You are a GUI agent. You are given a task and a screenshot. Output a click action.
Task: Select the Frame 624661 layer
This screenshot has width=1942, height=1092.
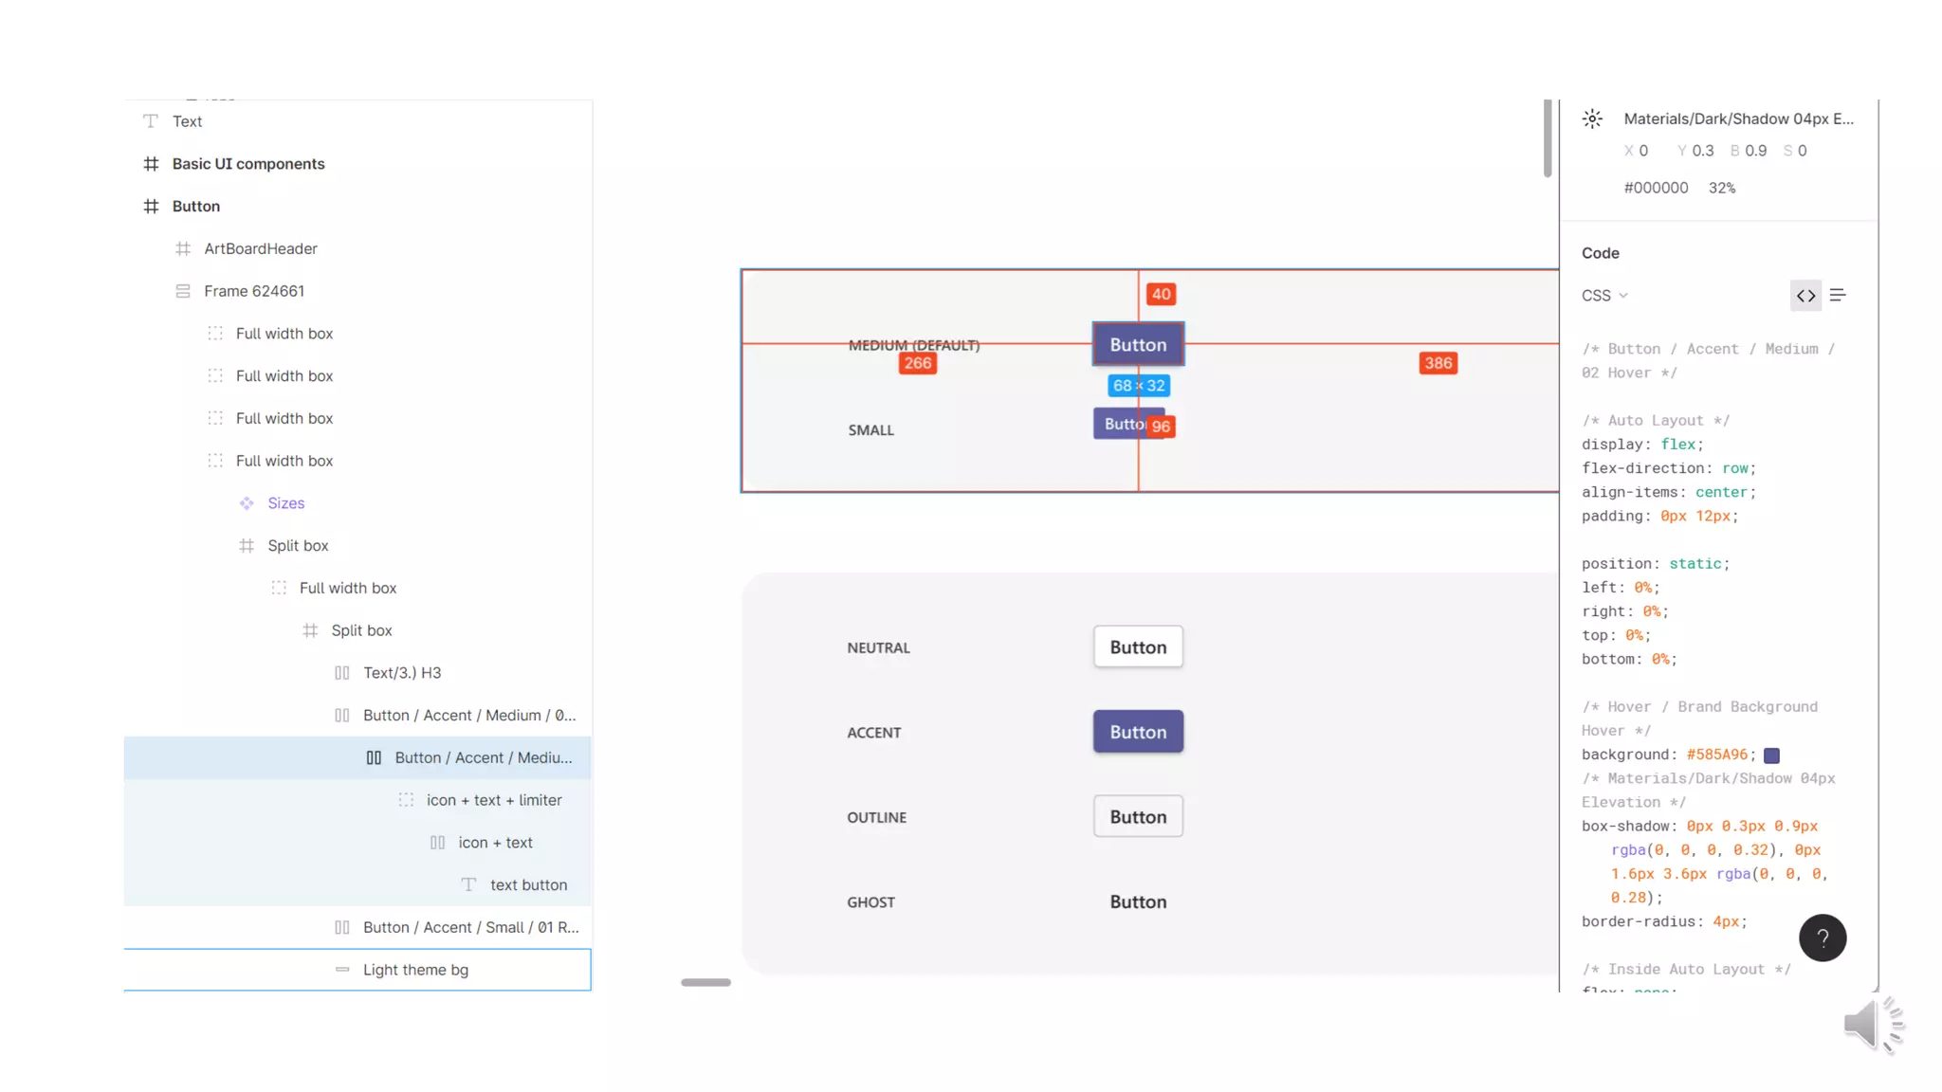pyautogui.click(x=253, y=291)
